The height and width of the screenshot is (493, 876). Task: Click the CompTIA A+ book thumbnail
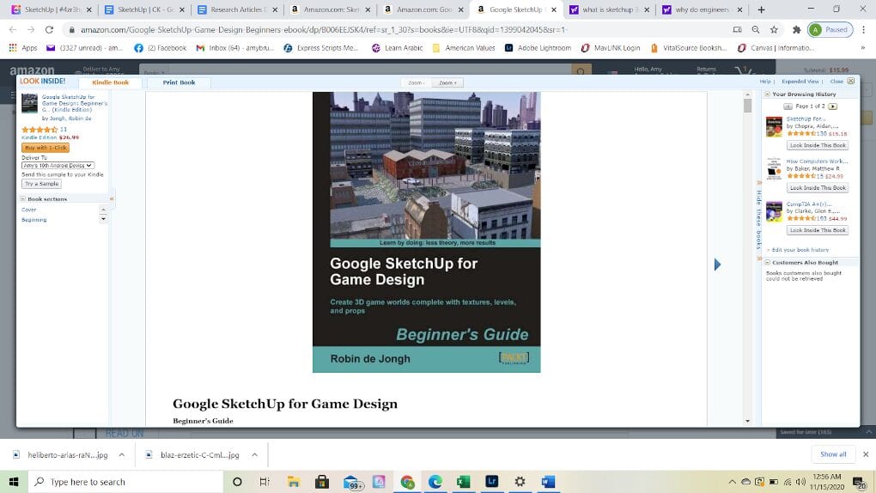(x=774, y=212)
